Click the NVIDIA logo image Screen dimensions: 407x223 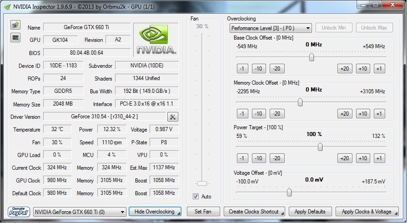(156, 40)
